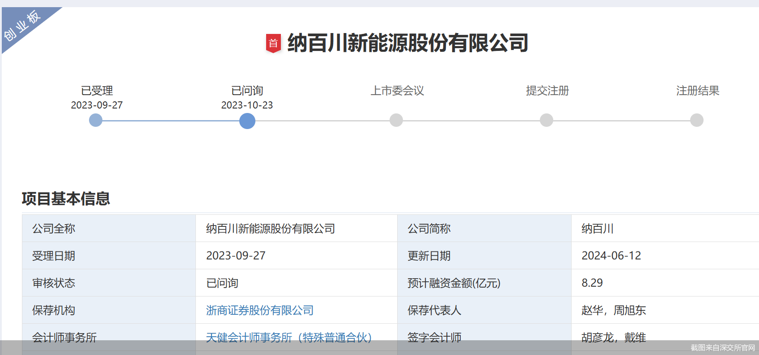Click the 2024-06-12 update date cell

click(x=665, y=256)
